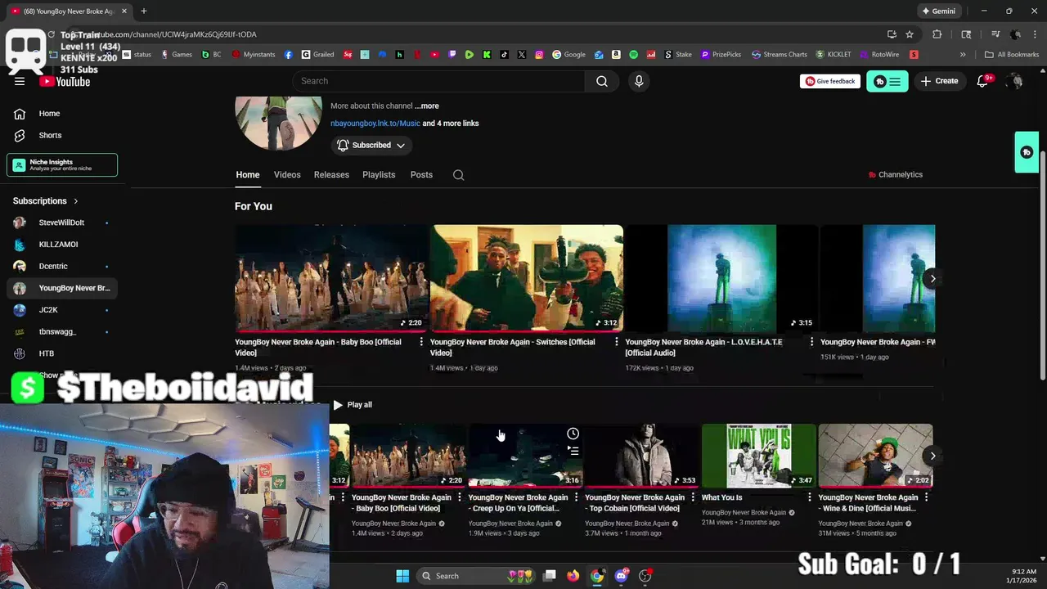Open Top Cobain video thumbnail
Viewport: 1047px width, 589px height.
[642, 456]
